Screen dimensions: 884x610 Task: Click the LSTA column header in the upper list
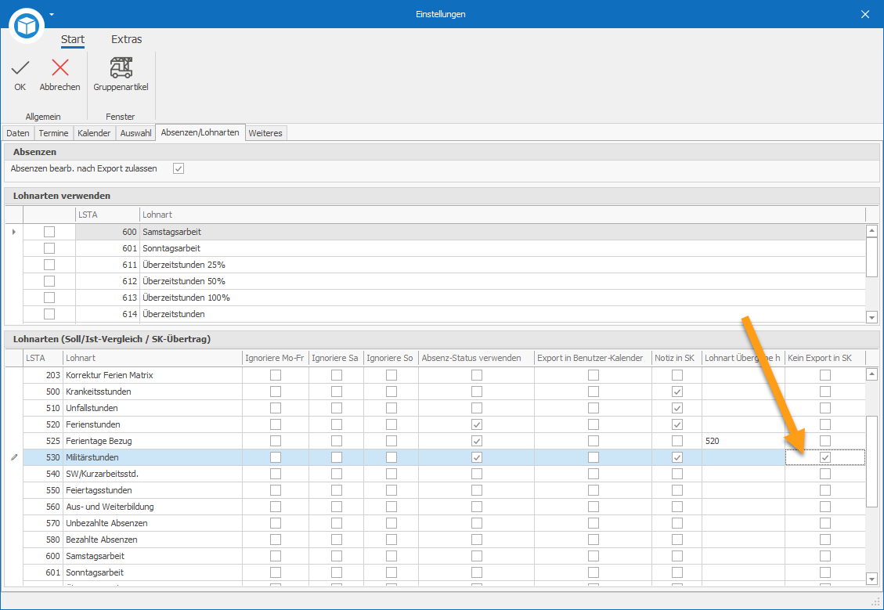107,215
